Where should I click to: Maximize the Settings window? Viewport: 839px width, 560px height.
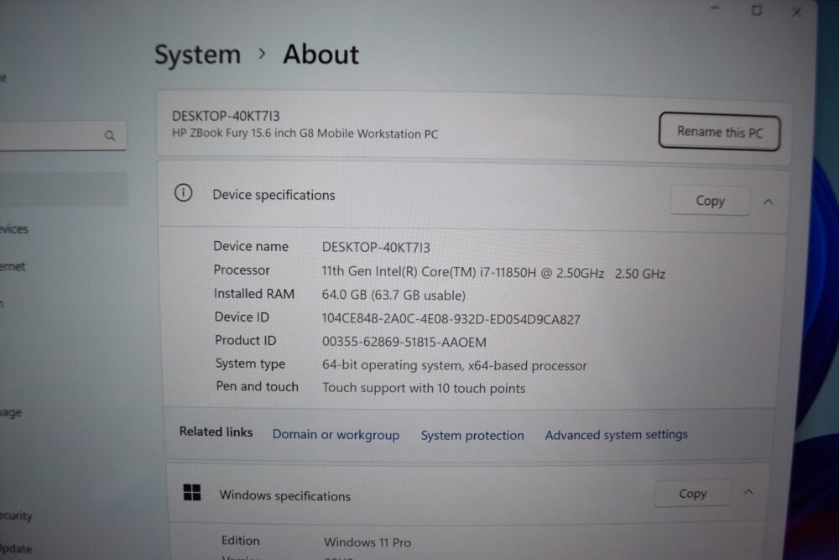tap(756, 10)
